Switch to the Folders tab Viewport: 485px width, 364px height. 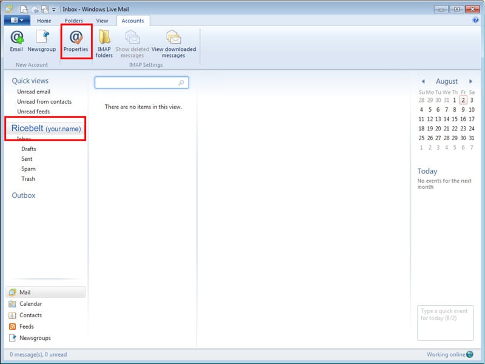pos(73,21)
